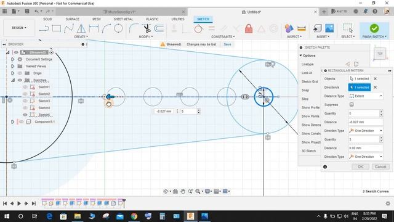Switch to the PLASTIC tab

coord(152,19)
